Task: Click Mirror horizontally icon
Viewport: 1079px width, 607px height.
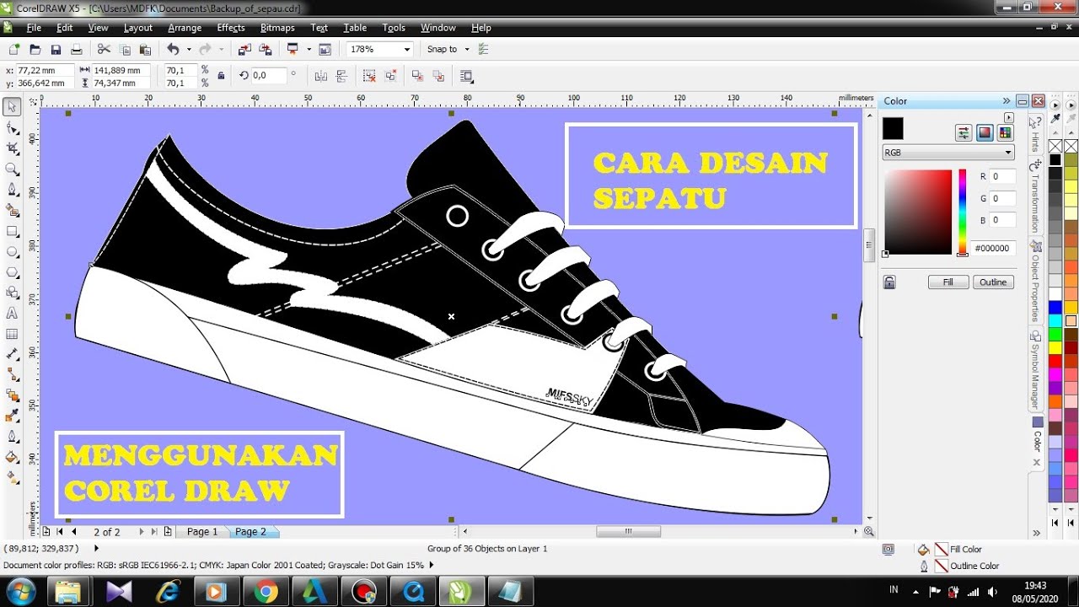Action: click(x=320, y=76)
